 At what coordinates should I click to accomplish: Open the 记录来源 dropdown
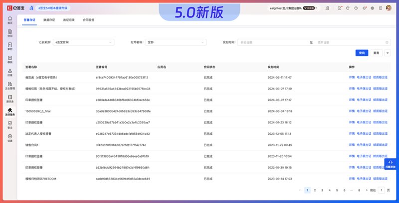pyautogui.click(x=83, y=42)
